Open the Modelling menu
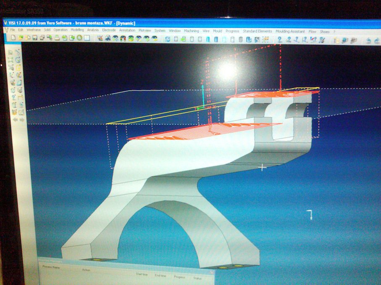The height and width of the screenshot is (285, 381). [77, 30]
